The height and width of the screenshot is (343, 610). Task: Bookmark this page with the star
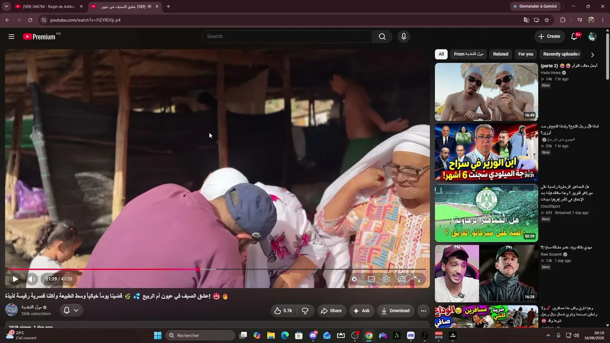(547, 20)
